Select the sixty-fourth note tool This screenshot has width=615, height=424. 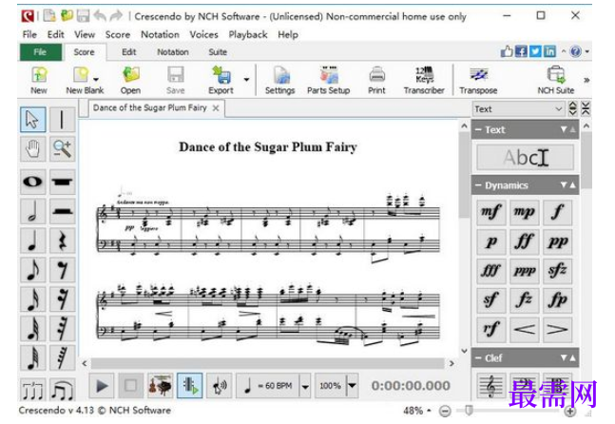click(x=33, y=358)
